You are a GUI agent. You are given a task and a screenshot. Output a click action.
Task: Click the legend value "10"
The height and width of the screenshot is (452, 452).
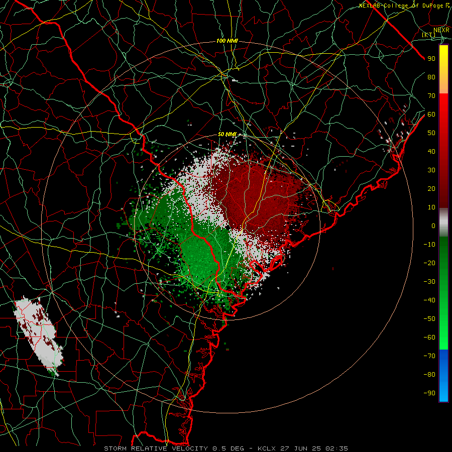click(x=431, y=207)
